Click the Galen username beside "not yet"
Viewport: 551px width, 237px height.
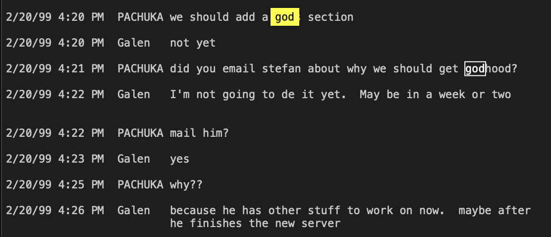[x=134, y=43]
